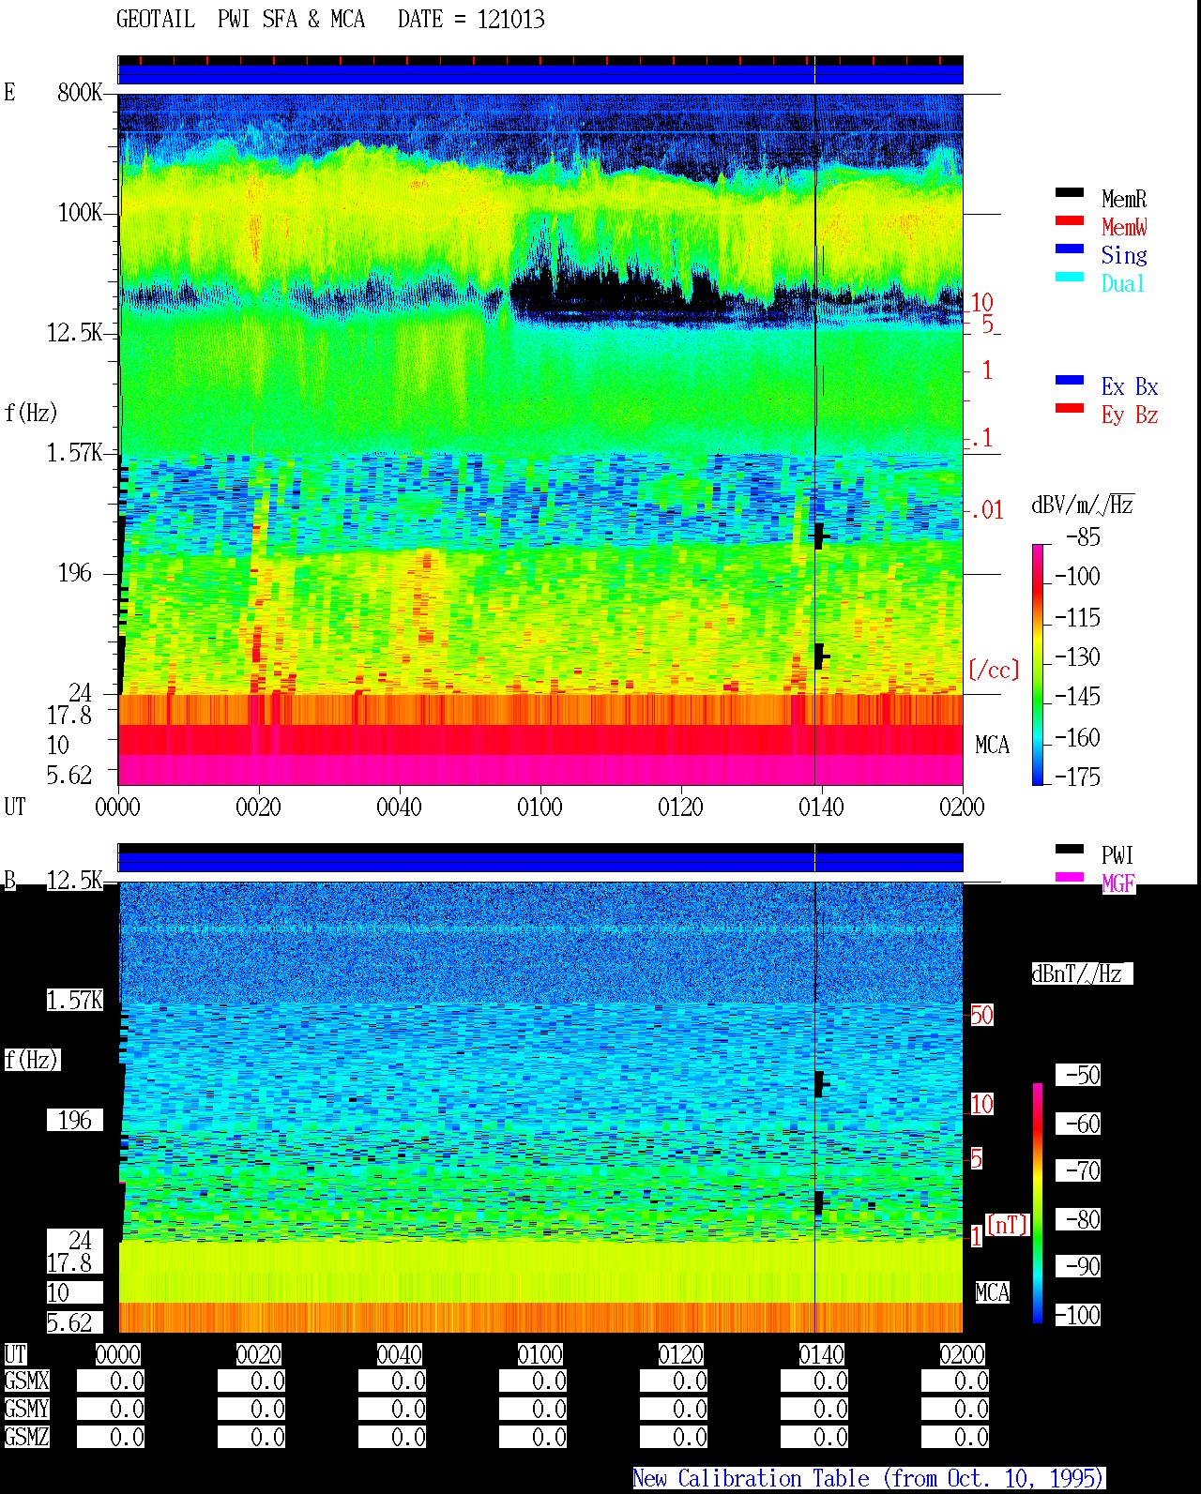The width and height of the screenshot is (1201, 1494).
Task: Click the E panel 1.57K frequency label
Action: pos(74,452)
